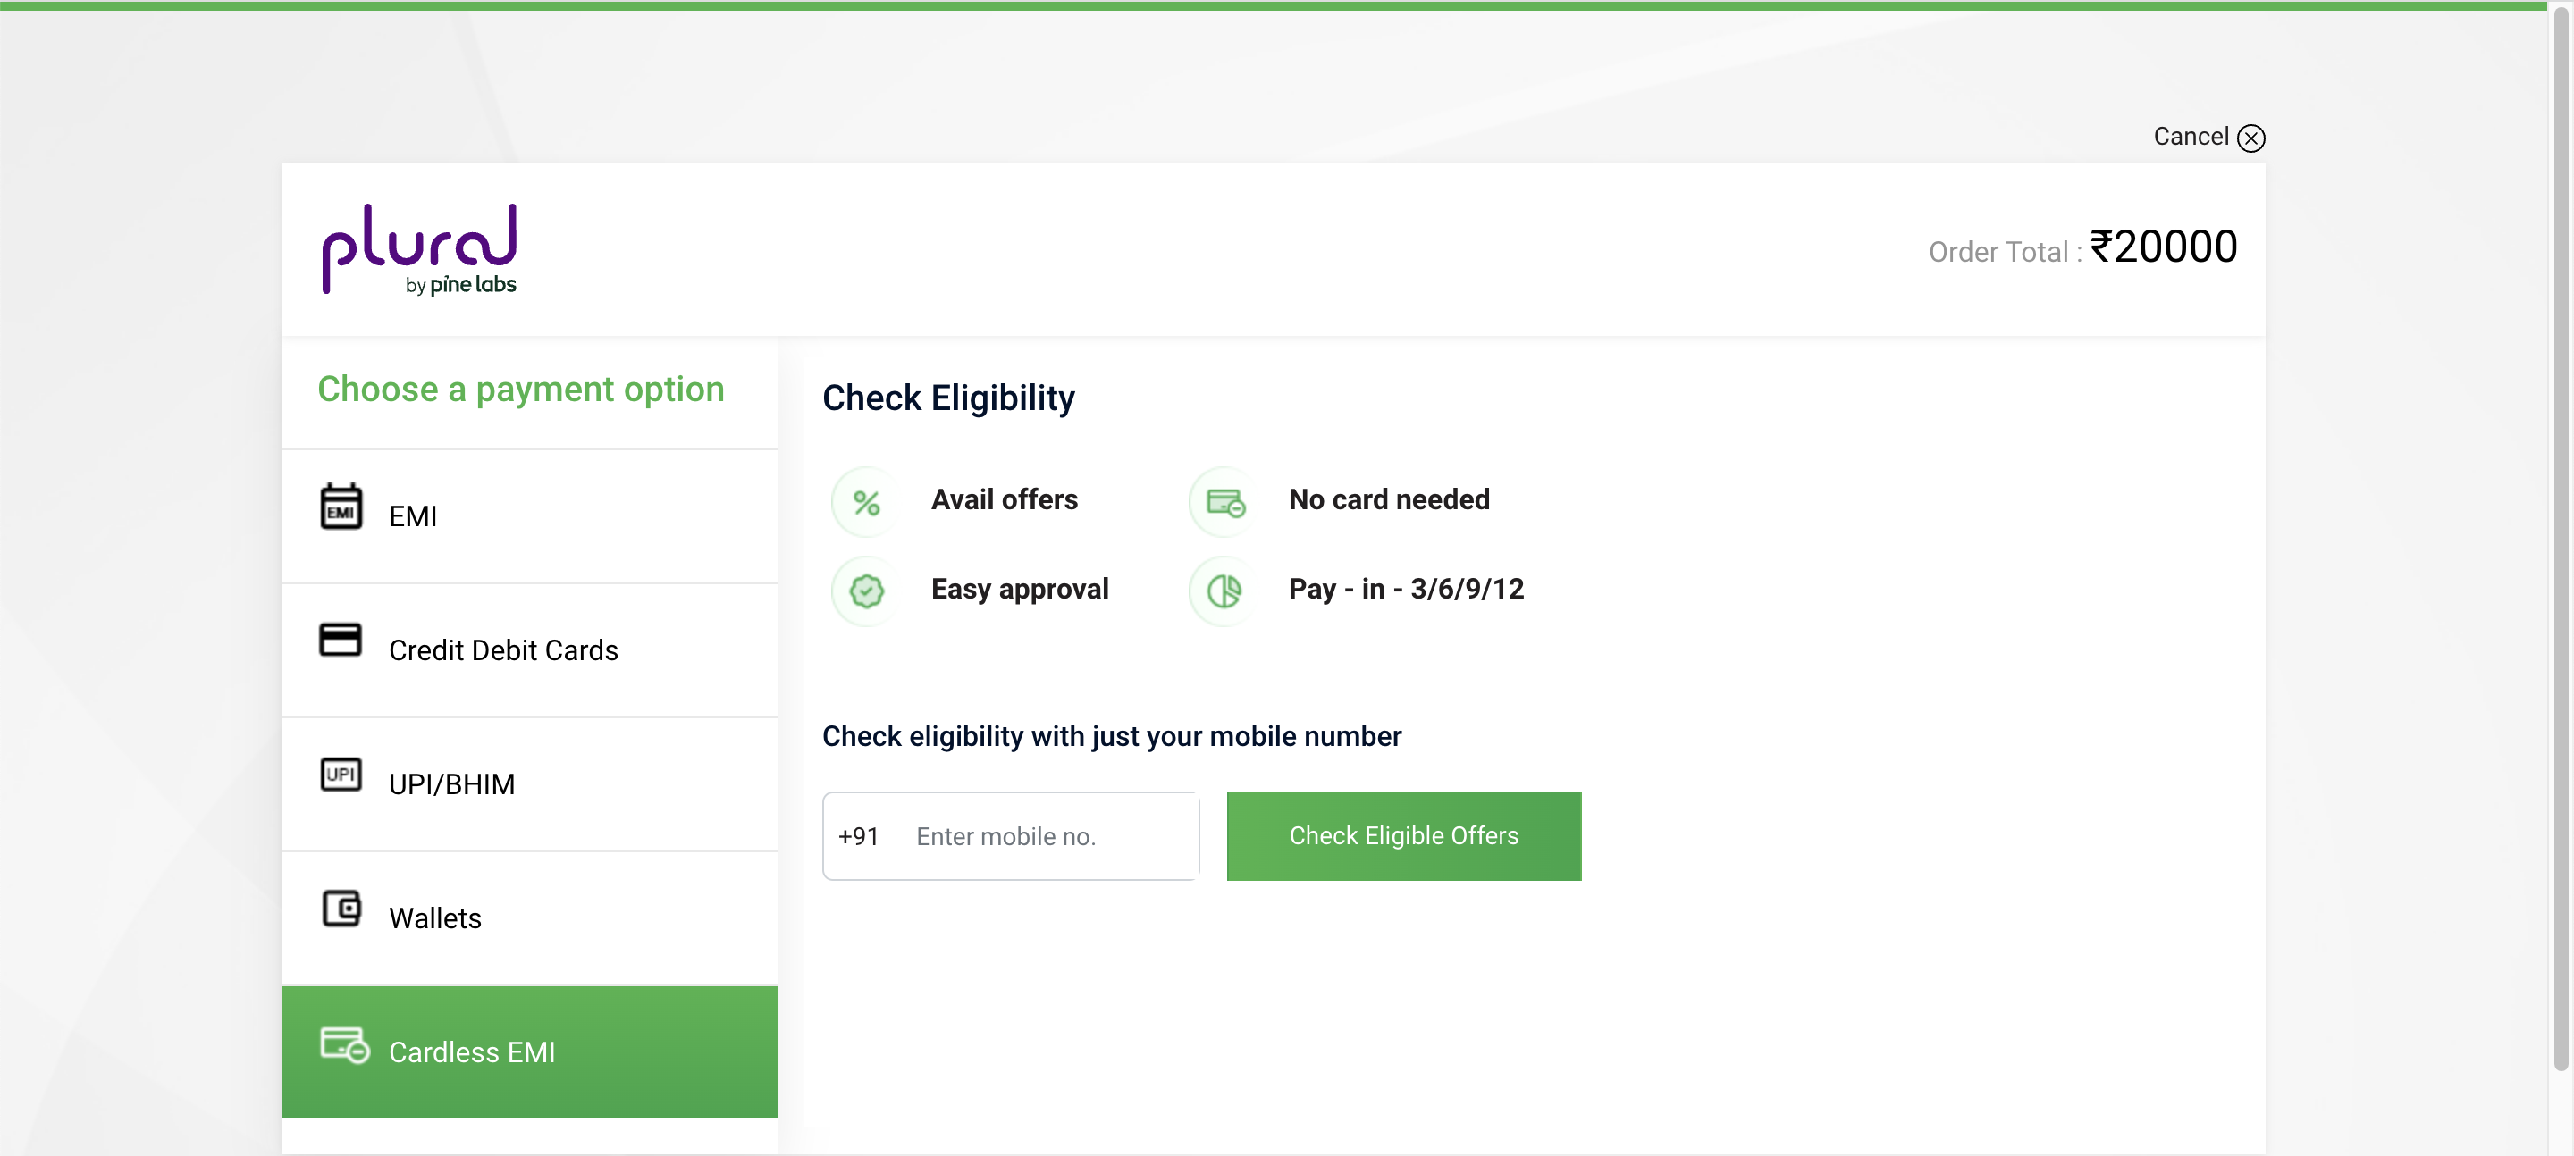2574x1156 pixels.
Task: Click the wallet icon in sidebar
Action: (341, 909)
